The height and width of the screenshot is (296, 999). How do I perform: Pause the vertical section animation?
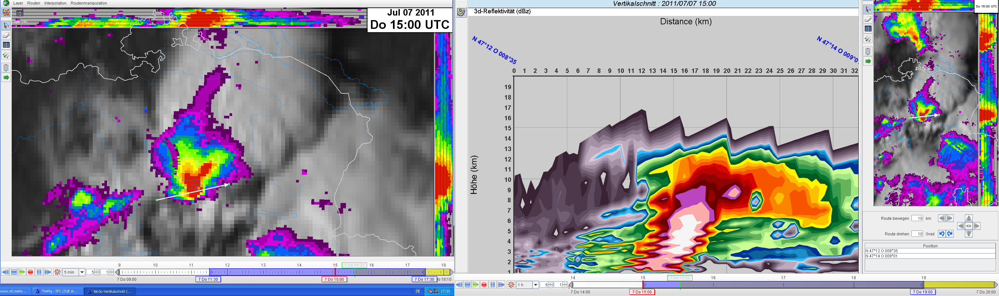tap(493, 285)
